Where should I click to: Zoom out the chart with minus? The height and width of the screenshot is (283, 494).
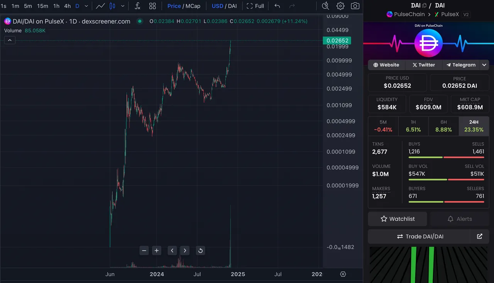tap(144, 251)
